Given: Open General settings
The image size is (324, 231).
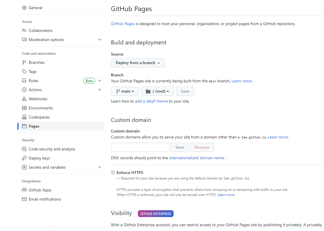Looking at the screenshot, I should 62,8.
